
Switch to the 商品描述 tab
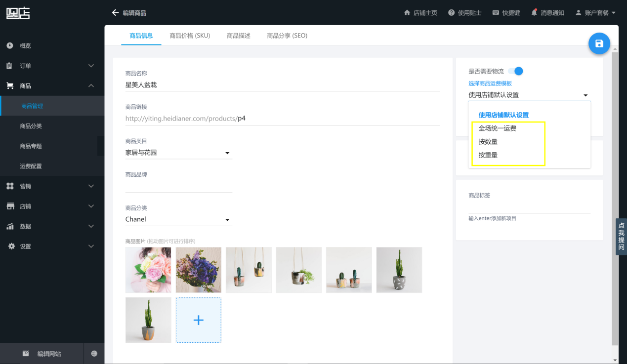pos(239,36)
